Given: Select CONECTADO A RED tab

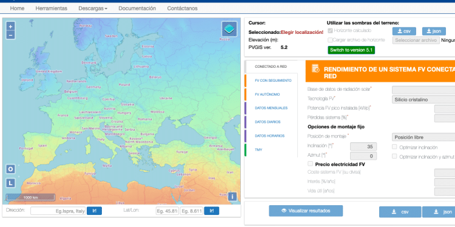Looking at the screenshot, I should tap(271, 67).
